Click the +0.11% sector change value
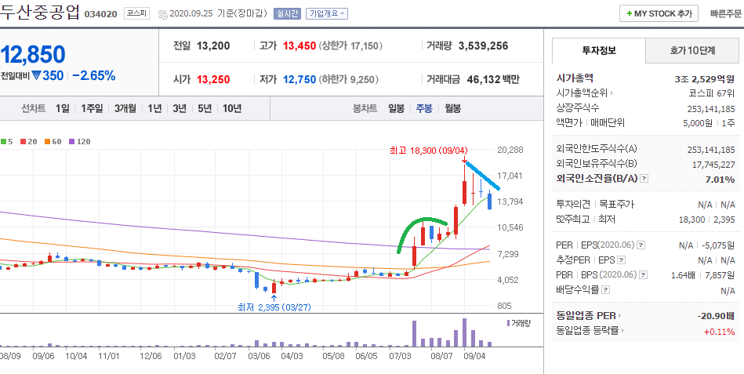The image size is (744, 374). click(x=720, y=332)
